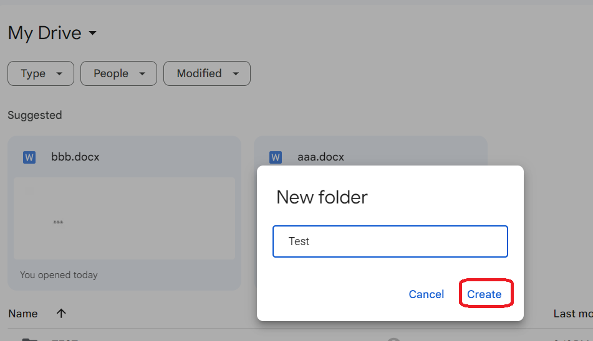The height and width of the screenshot is (341, 593).
Task: Cancel the New folder dialog
Action: pyautogui.click(x=427, y=294)
